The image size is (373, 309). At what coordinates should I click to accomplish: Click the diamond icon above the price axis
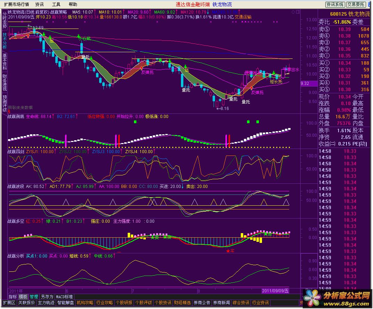293,12
